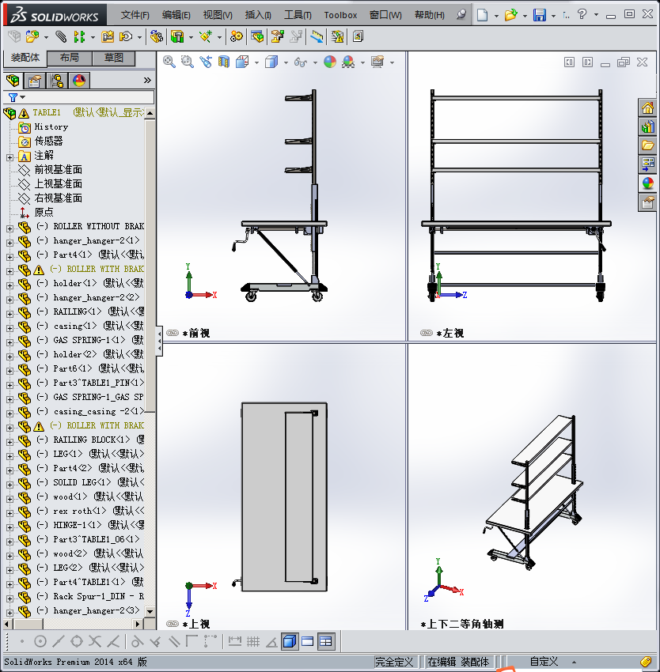660x672 pixels.
Task: Switch to the 草图 tab
Action: (114, 58)
